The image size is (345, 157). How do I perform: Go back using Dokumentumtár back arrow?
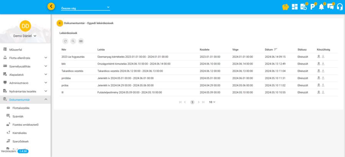coord(60,23)
